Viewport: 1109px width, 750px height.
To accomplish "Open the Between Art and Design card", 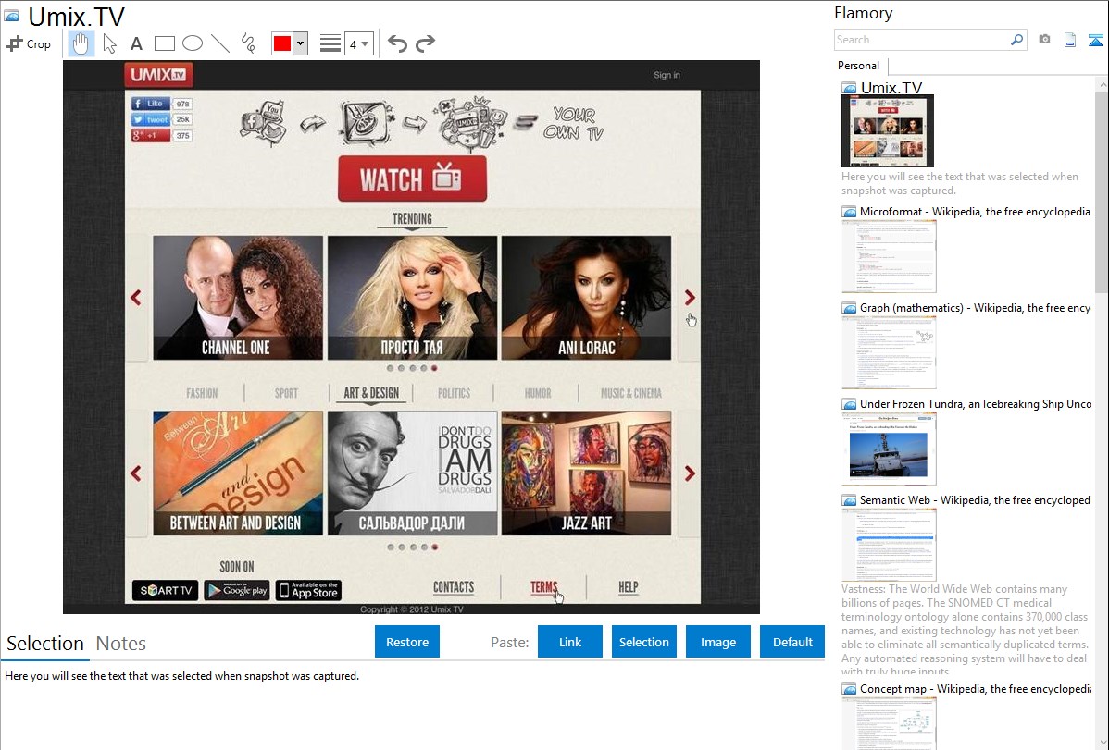I will pos(238,473).
